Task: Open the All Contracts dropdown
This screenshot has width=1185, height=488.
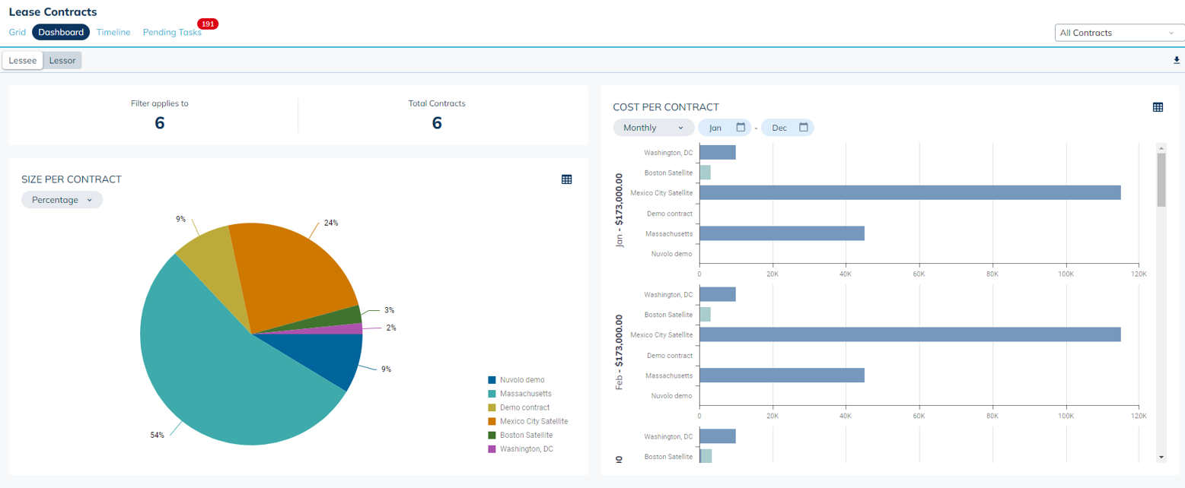Action: pos(1116,33)
